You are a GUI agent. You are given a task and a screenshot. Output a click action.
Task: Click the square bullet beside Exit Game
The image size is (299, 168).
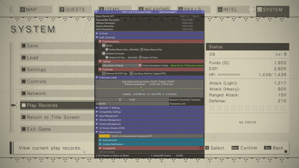(24, 129)
